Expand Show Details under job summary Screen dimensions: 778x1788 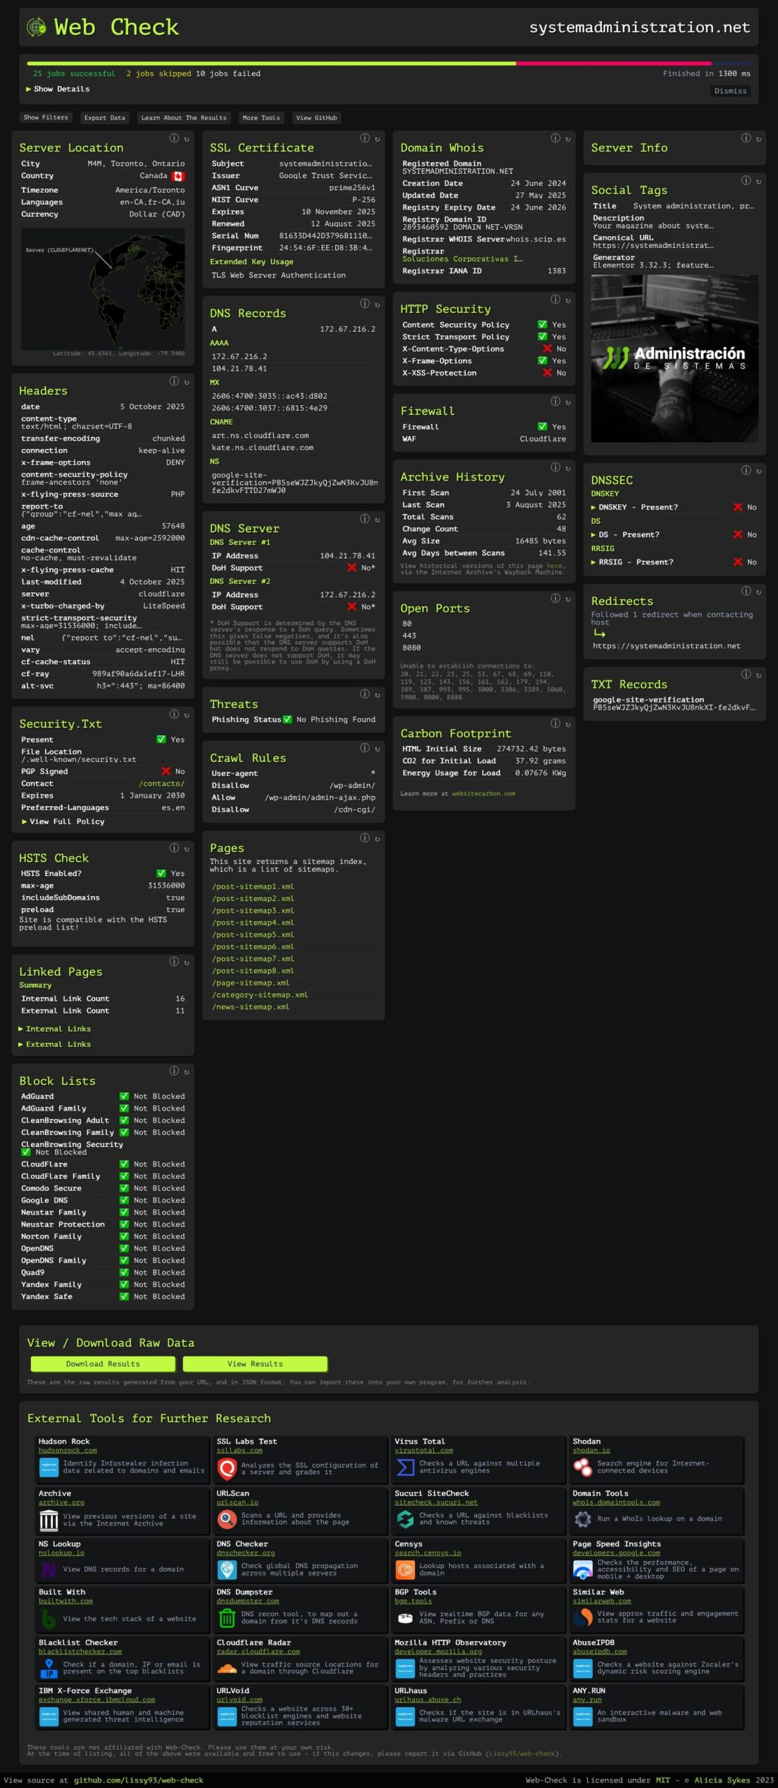[x=58, y=89]
